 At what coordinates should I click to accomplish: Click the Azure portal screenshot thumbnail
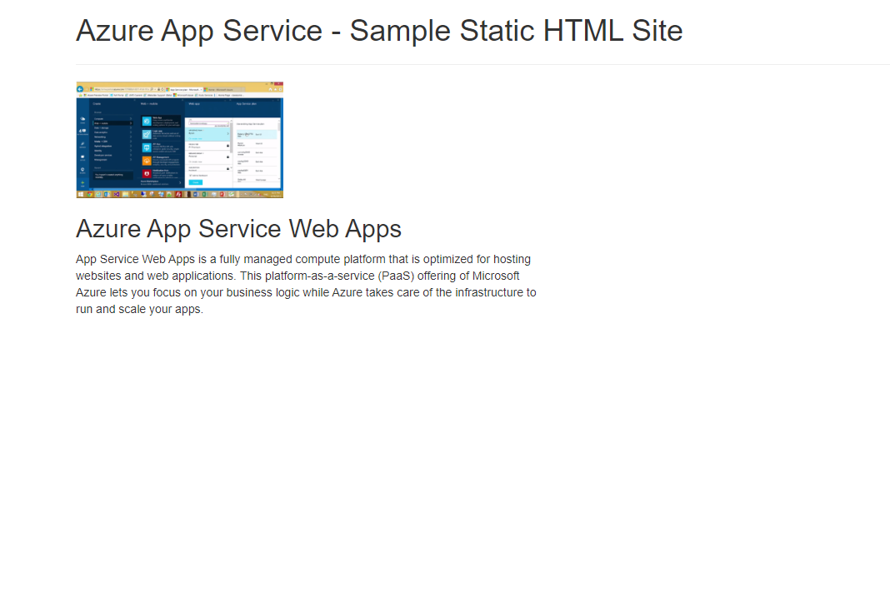point(179,140)
